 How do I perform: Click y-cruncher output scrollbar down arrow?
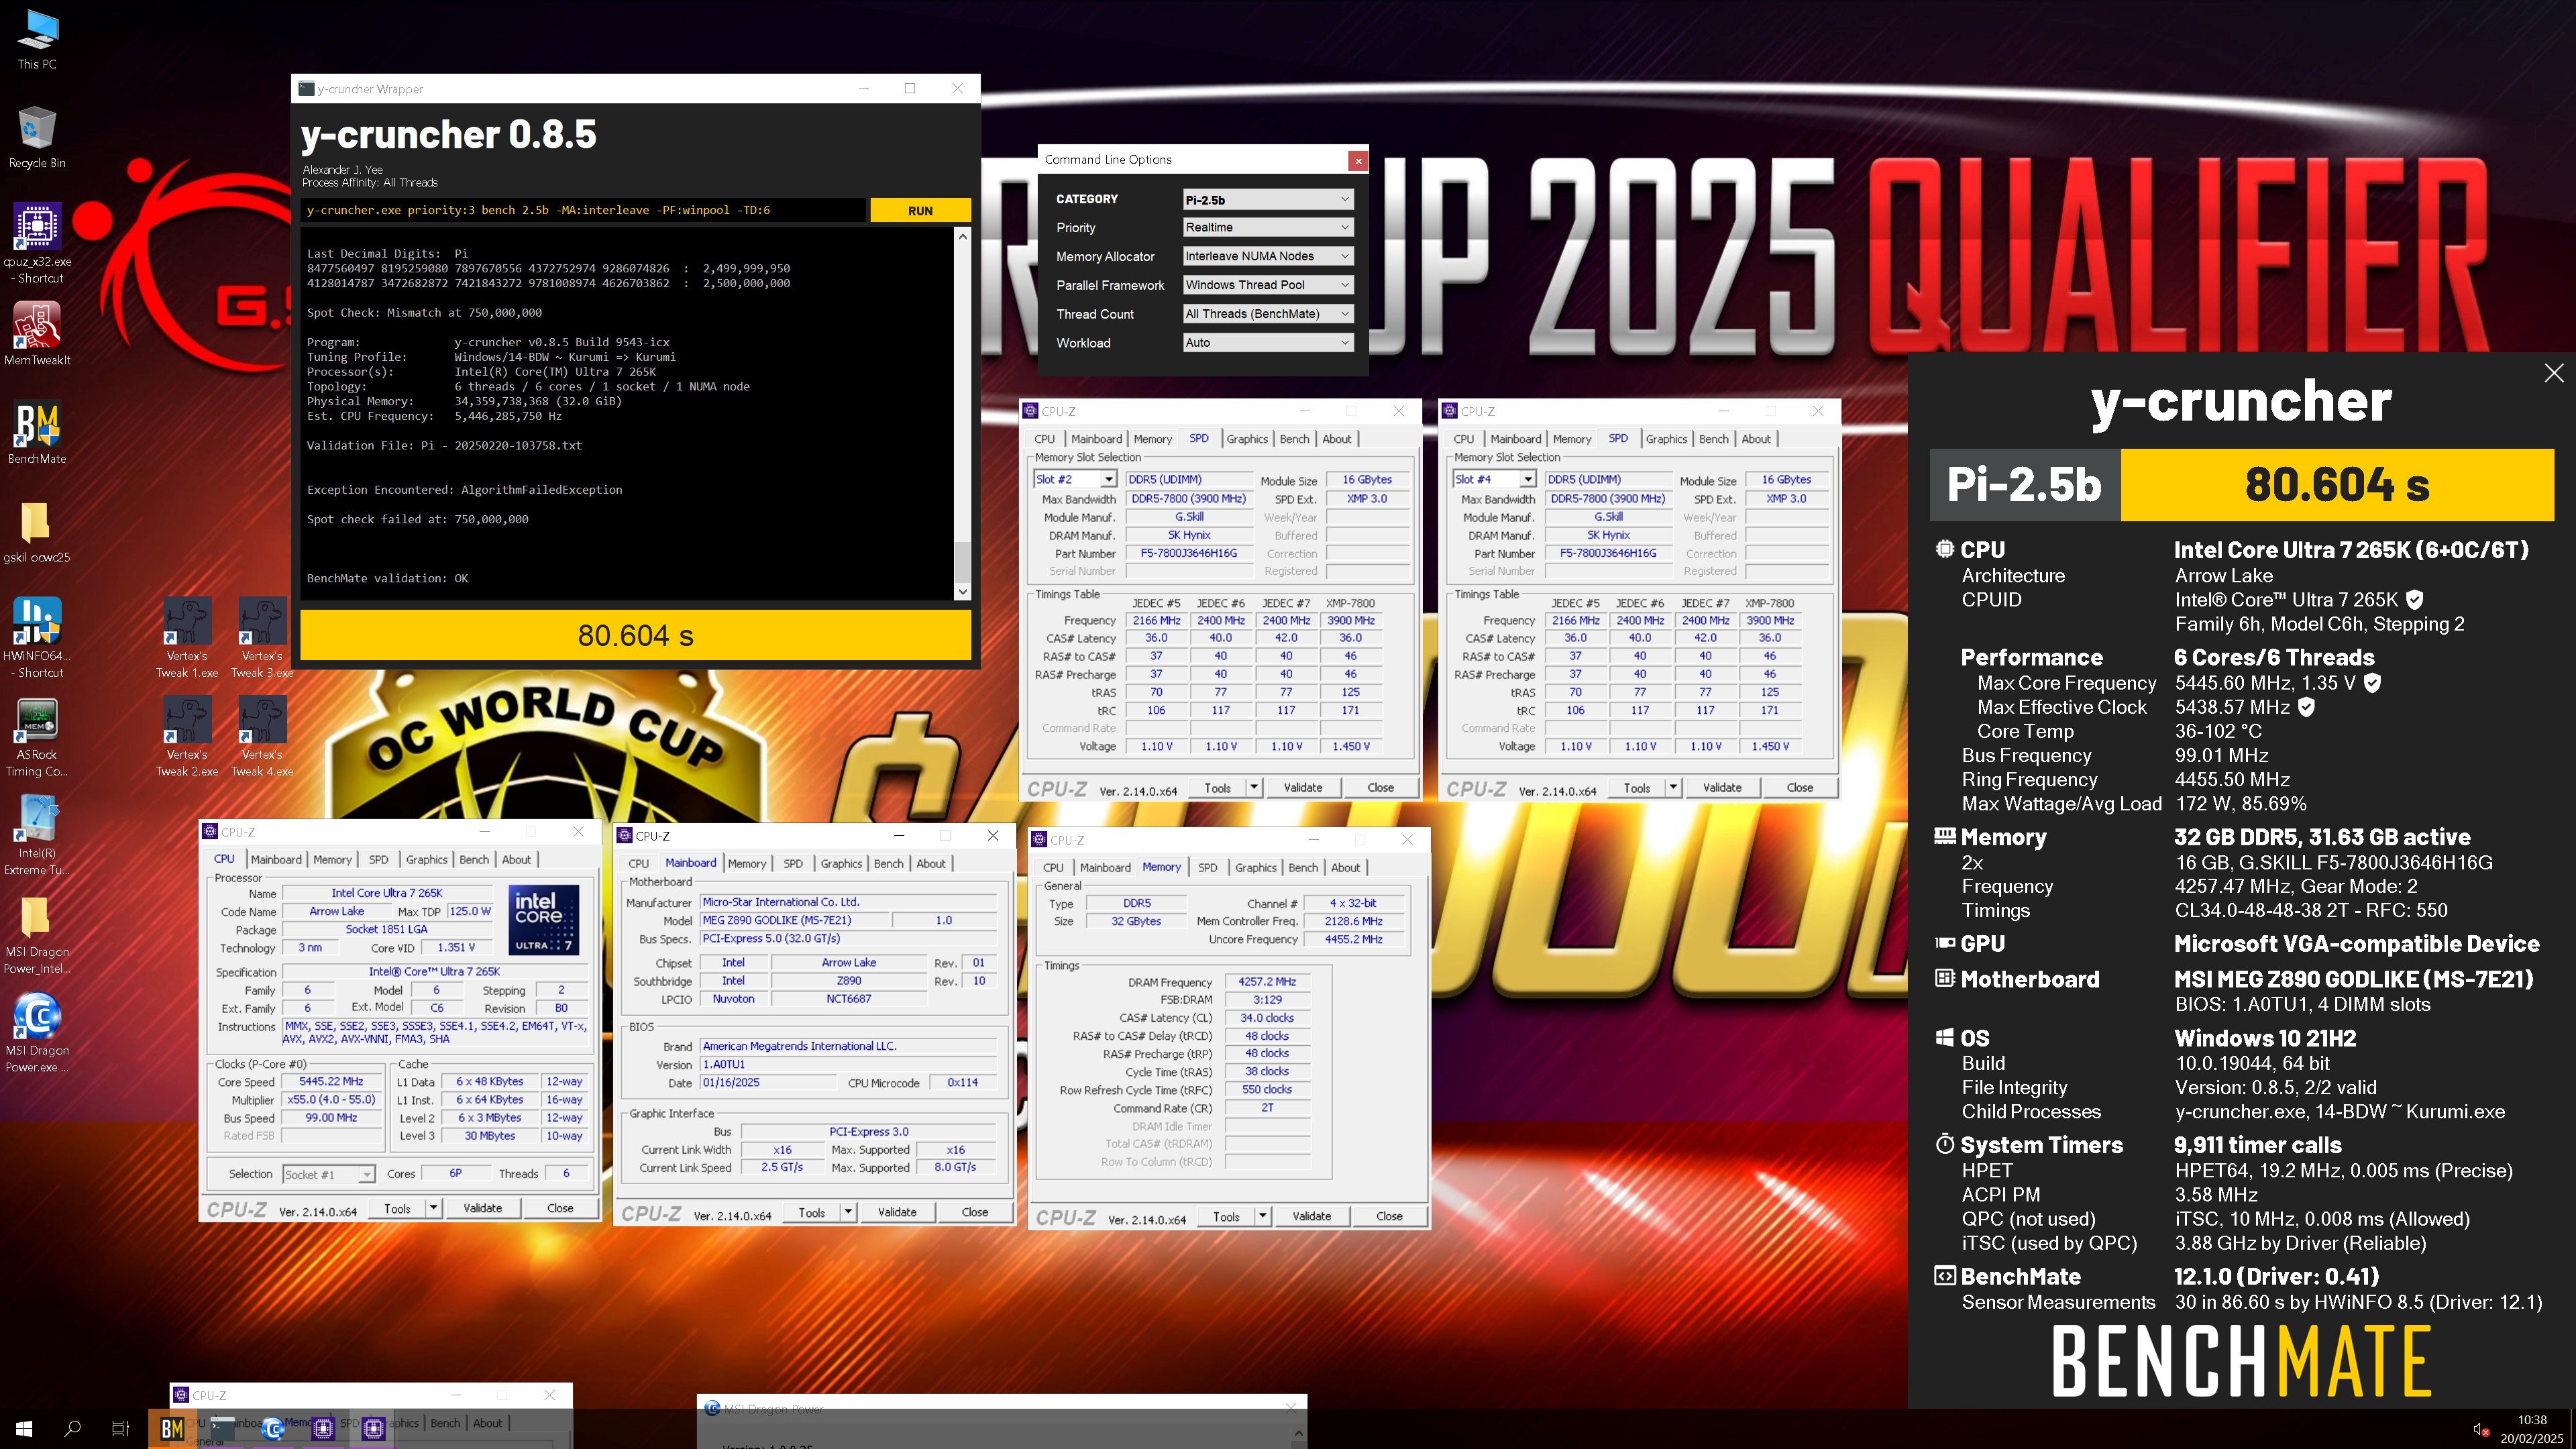coord(962,592)
